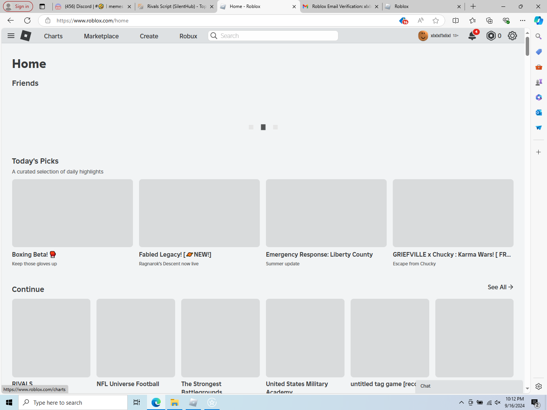This screenshot has height=410, width=547.
Task: Open split screen in Edge
Action: [456, 20]
